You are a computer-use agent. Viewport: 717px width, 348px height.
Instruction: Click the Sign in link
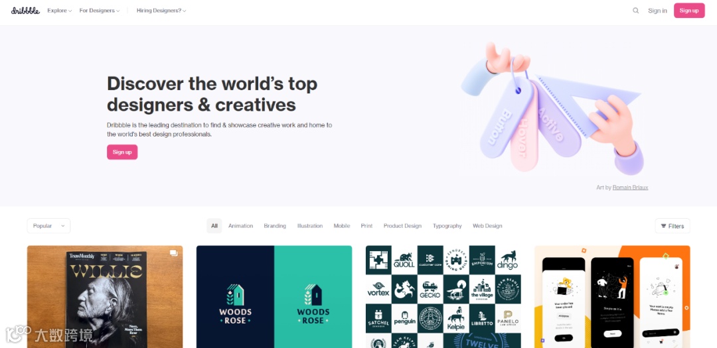point(657,11)
